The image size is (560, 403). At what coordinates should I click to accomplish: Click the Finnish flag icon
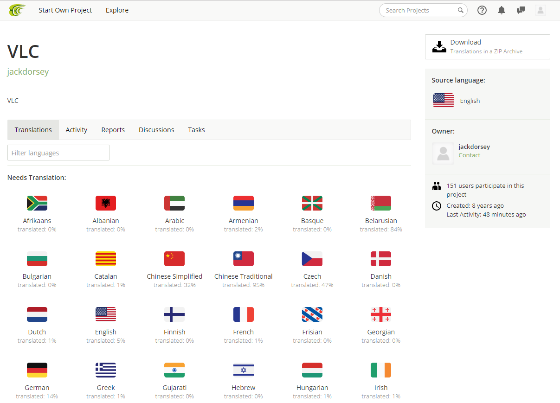click(x=174, y=314)
